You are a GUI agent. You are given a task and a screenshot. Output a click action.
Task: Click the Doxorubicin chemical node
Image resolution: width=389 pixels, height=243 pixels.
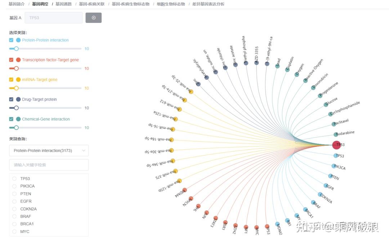pos(313,88)
